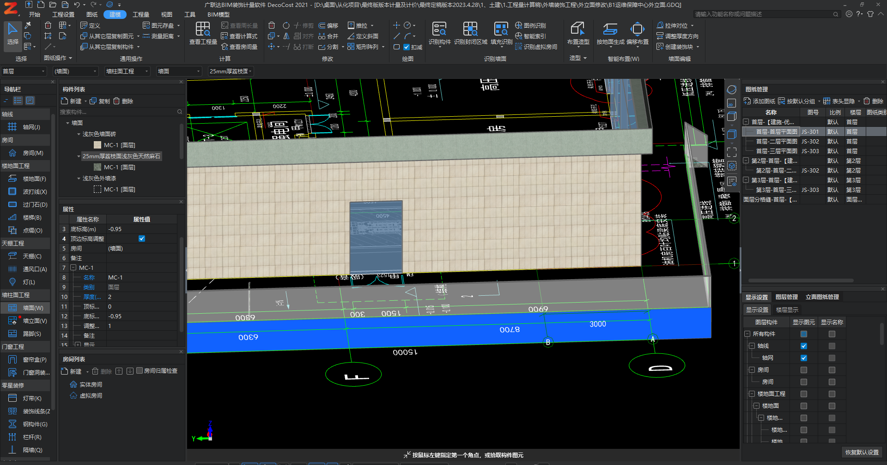Open the 工程量 ribbon tab
The width and height of the screenshot is (887, 465).
[141, 14]
